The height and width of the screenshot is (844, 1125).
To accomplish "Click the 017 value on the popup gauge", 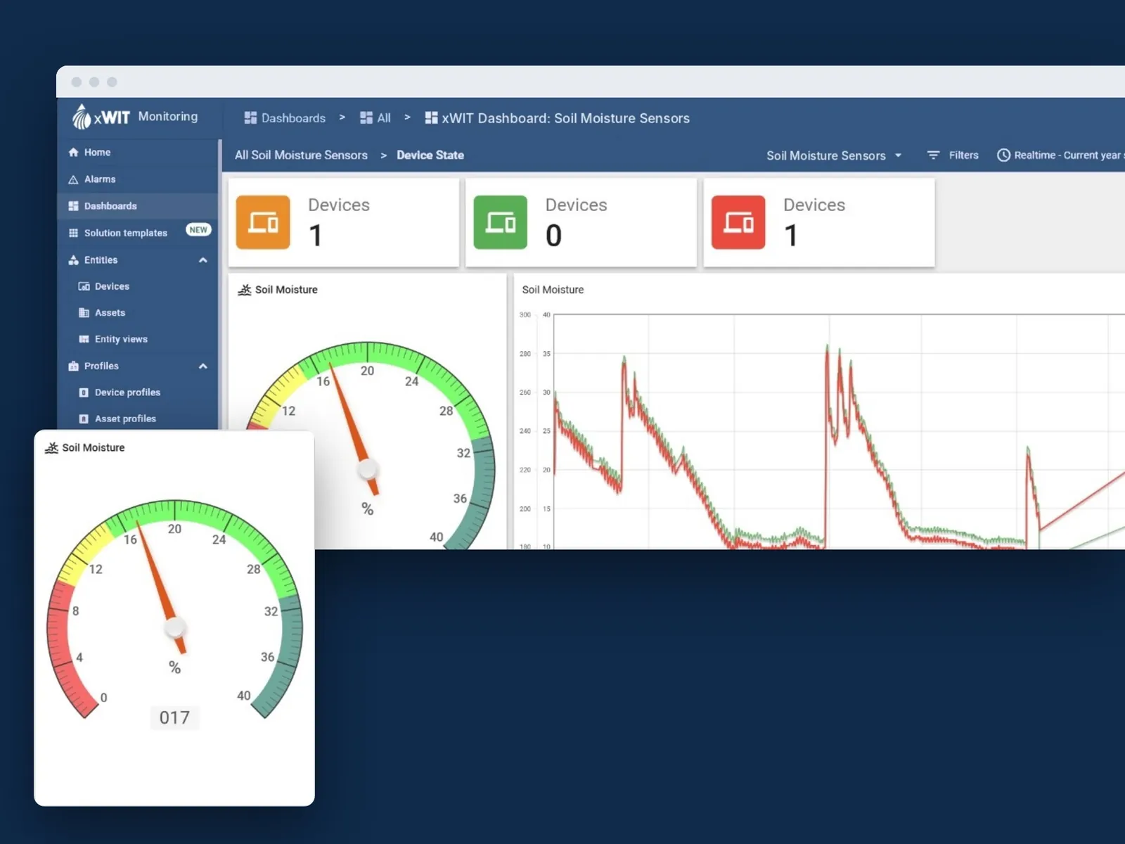I will coord(174,717).
